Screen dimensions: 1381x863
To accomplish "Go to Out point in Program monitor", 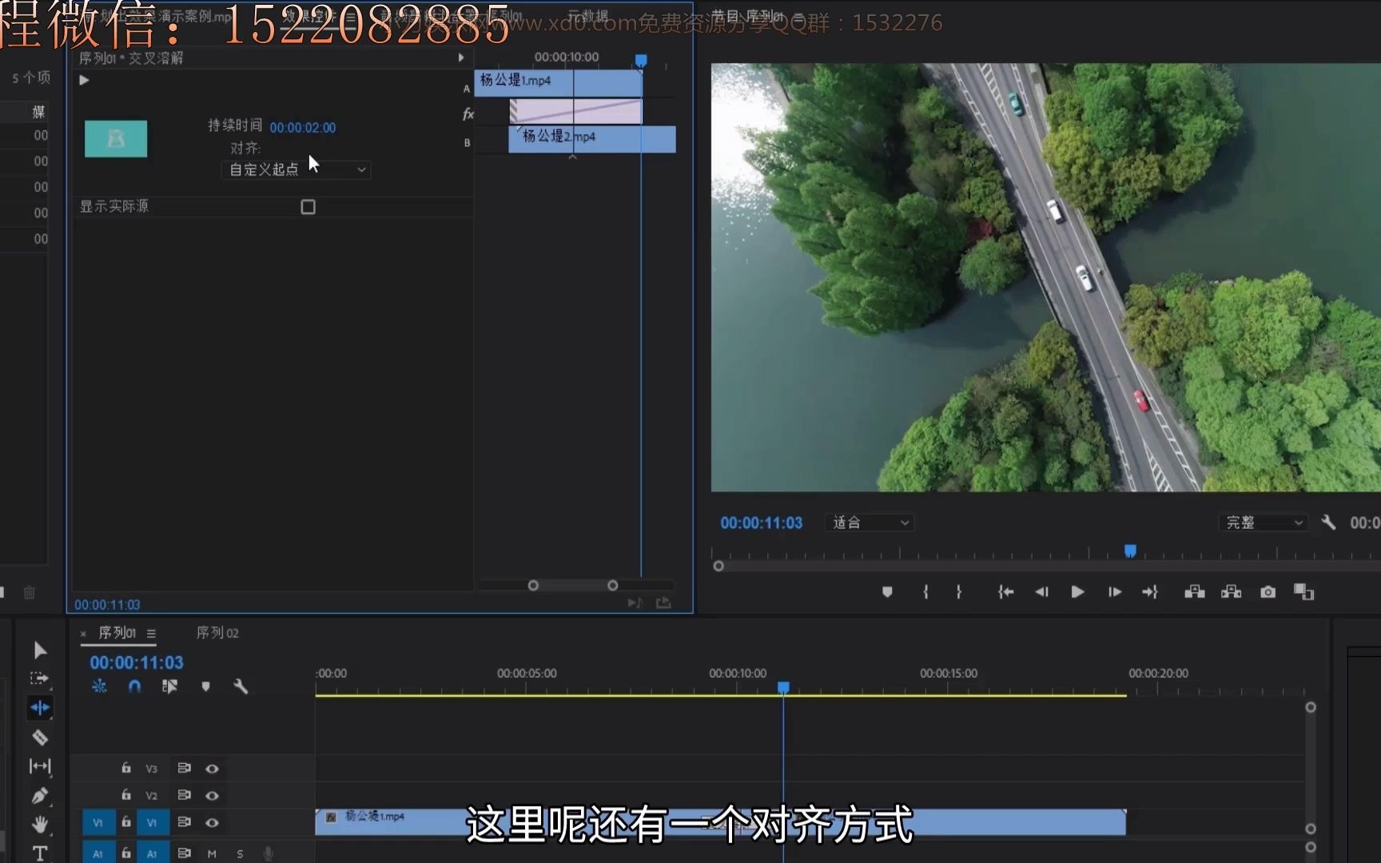I will tap(1150, 591).
